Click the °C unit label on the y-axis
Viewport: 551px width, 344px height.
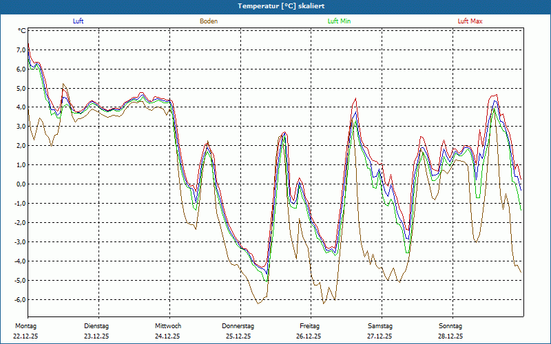point(21,31)
